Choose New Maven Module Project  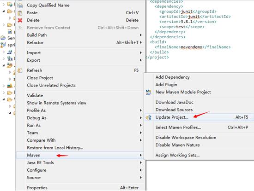click(x=199, y=92)
